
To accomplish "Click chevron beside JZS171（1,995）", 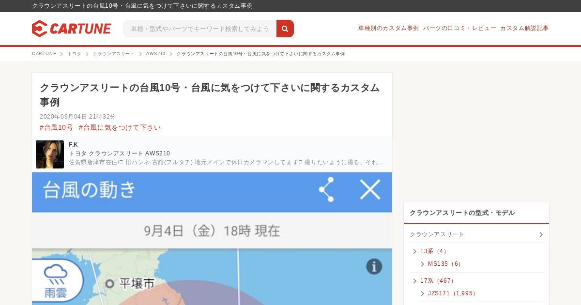I will tap(422, 293).
